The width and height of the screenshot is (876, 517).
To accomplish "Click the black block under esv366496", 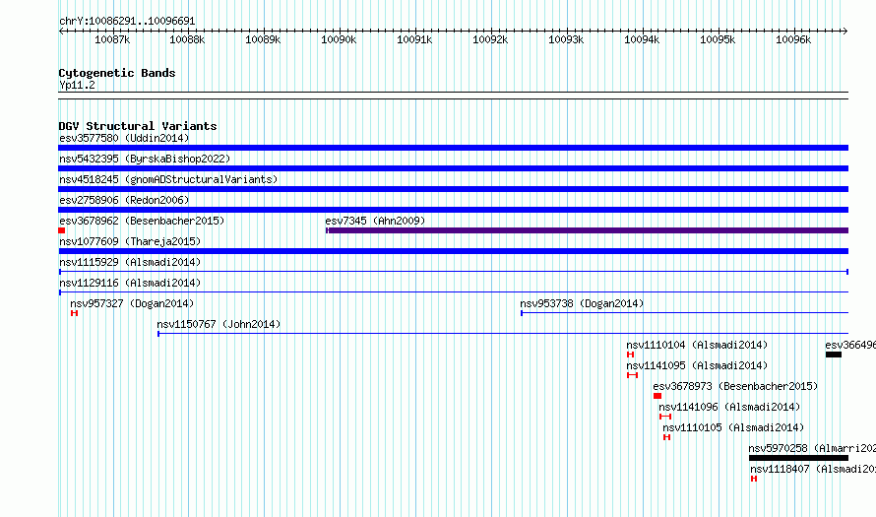I will (834, 355).
